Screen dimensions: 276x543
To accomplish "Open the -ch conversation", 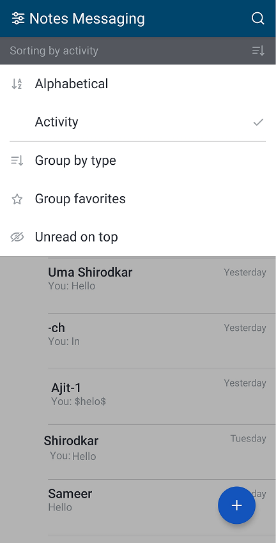I will [138, 341].
